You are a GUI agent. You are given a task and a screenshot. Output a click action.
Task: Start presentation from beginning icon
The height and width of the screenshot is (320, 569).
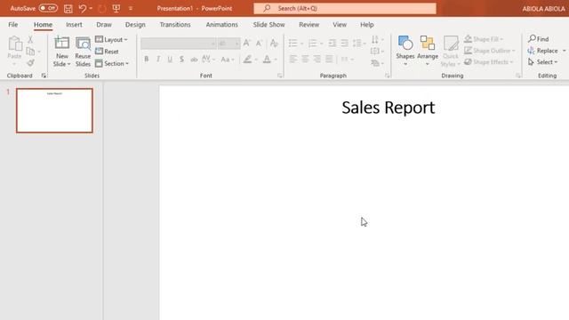[116, 8]
